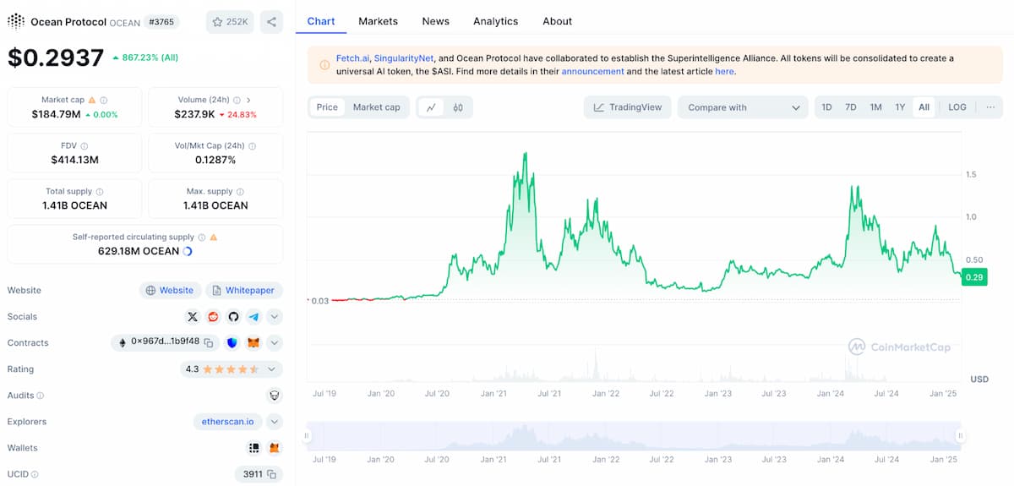Viewport: 1014px width, 486px height.
Task: Click the circulating supply progress ring
Action: tap(188, 251)
